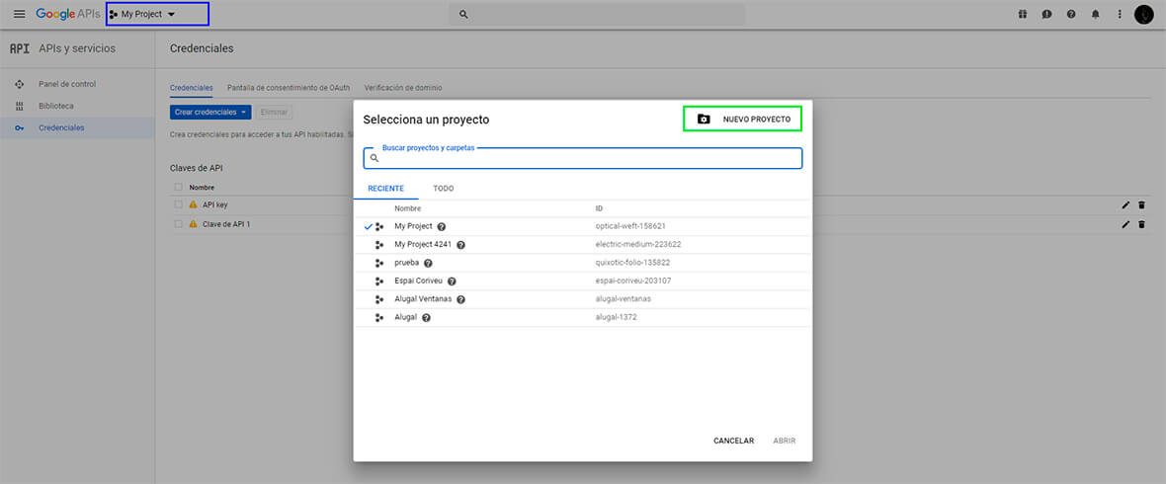Open the hamburger navigation menu
The width and height of the screenshot is (1166, 484).
point(20,14)
